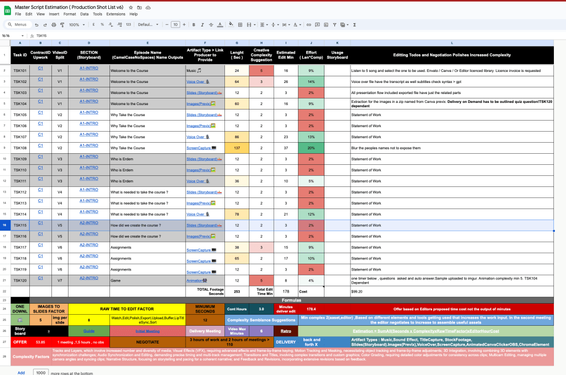Viewport: 566px width, 375px height.
Task: Open the Format menu
Action: coord(70,14)
